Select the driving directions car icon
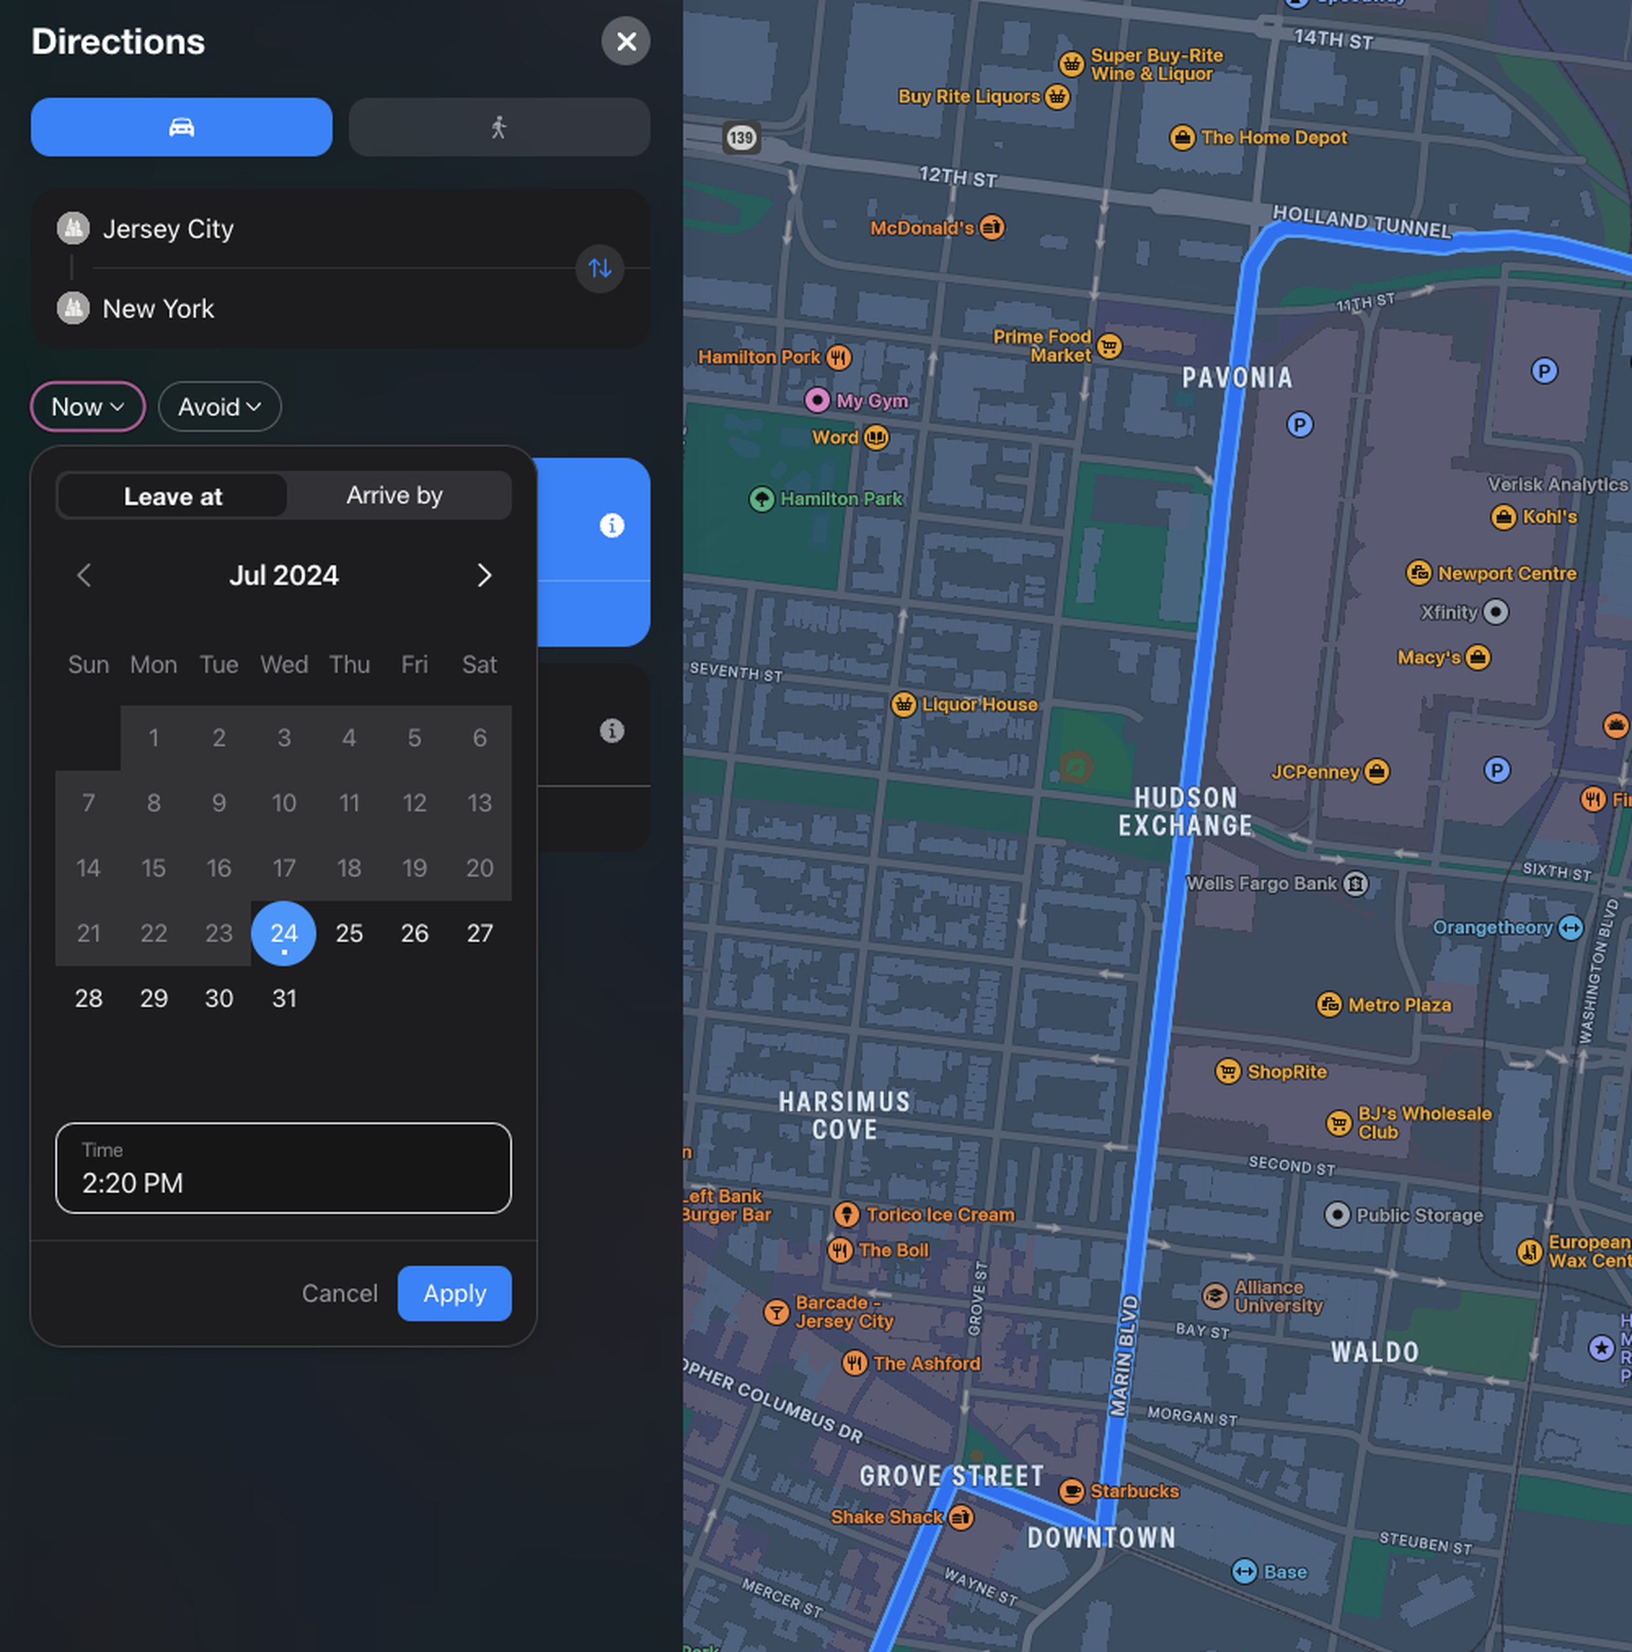1632x1652 pixels. point(182,126)
